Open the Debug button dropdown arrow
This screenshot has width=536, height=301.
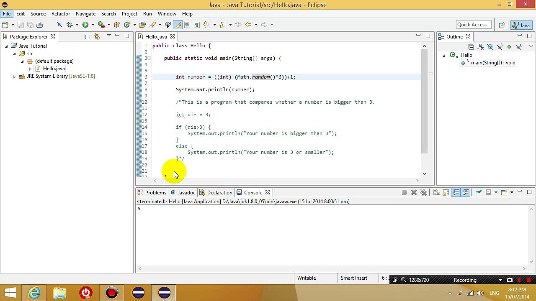click(x=77, y=25)
